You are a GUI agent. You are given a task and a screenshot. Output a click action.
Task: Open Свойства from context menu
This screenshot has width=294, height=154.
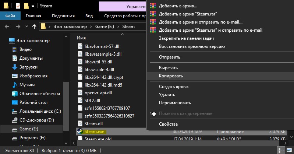(x=168, y=124)
